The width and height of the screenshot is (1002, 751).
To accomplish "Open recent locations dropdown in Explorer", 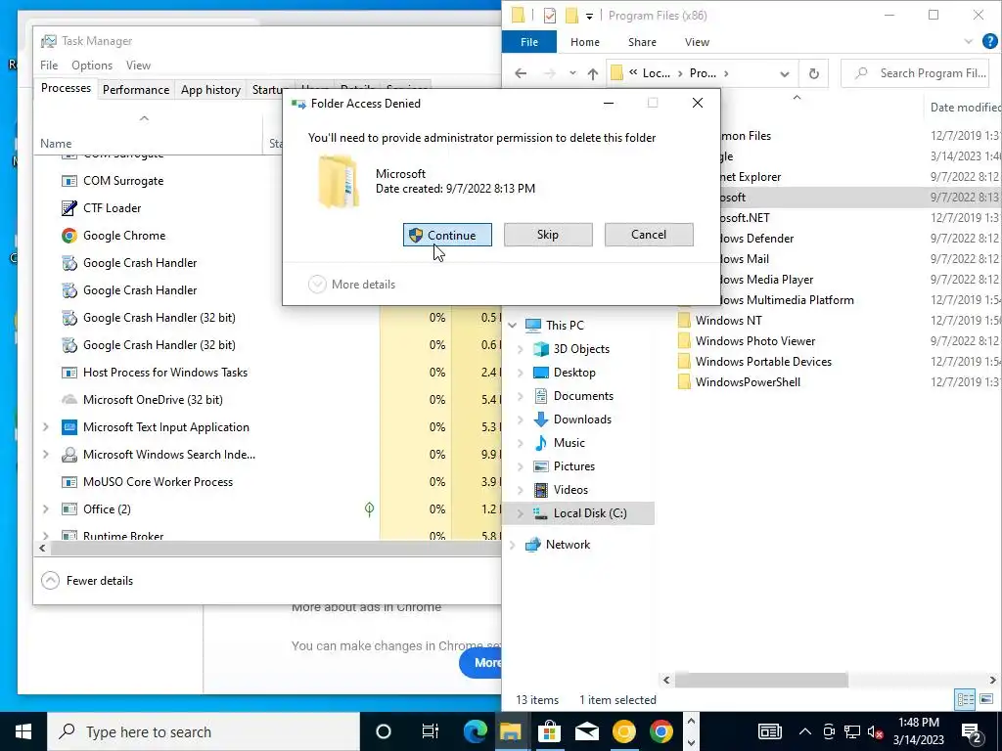I will 572,73.
